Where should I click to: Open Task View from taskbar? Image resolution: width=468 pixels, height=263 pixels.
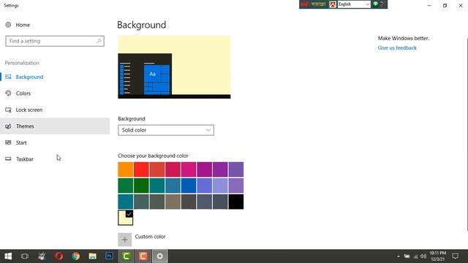[x=25, y=256]
